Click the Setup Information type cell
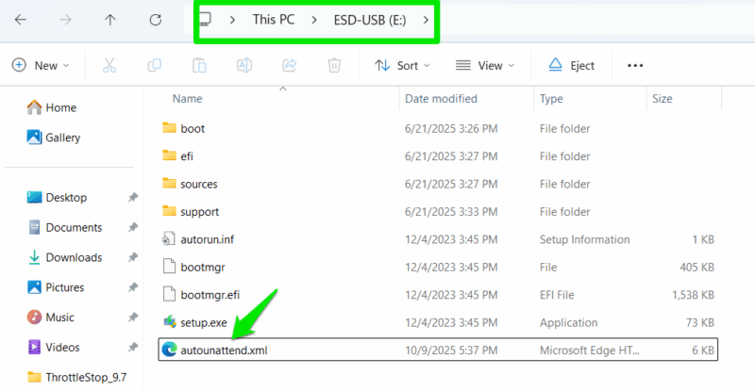 (x=584, y=239)
